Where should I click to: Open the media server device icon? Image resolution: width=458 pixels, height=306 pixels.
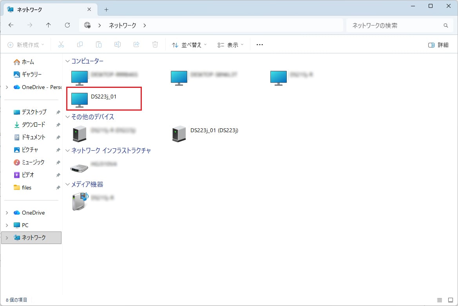click(x=80, y=201)
